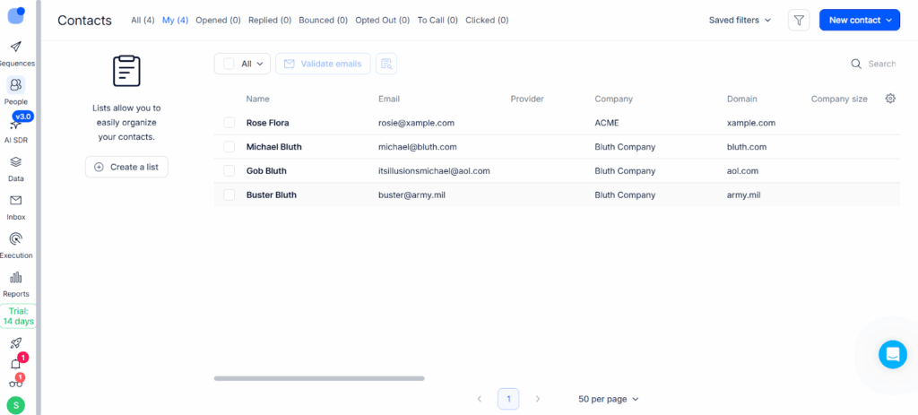Select the Michael Bluth row checkbox

pos(229,147)
